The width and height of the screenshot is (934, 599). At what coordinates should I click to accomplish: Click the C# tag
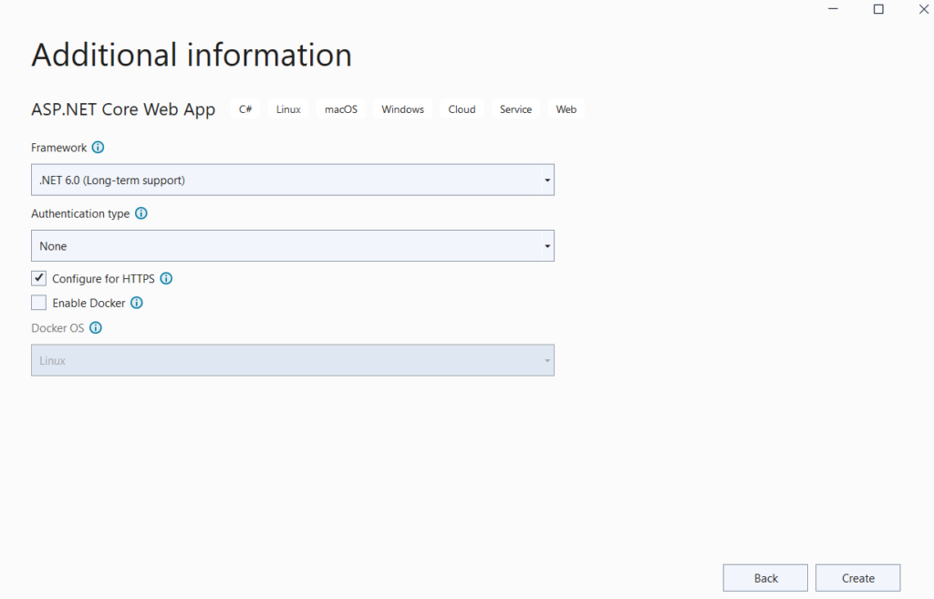pos(245,109)
